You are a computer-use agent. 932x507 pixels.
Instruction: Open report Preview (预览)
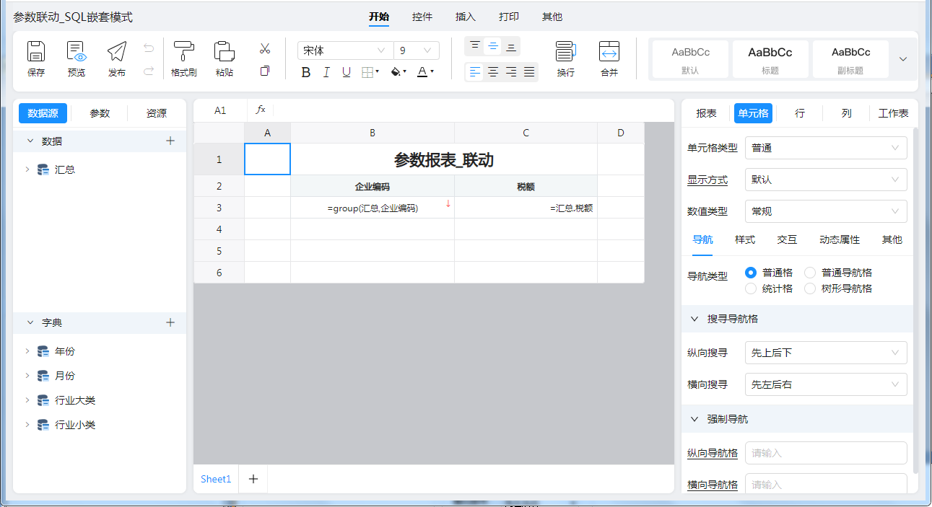tap(77, 52)
